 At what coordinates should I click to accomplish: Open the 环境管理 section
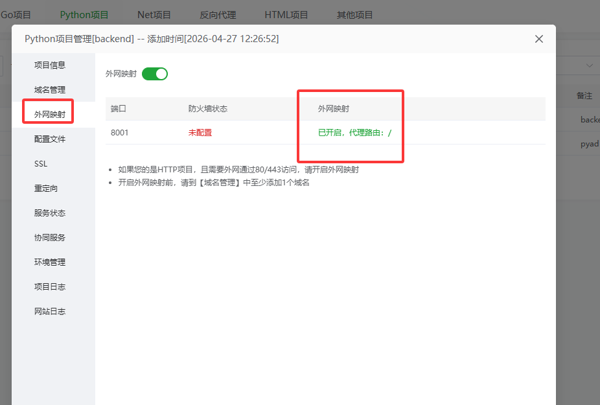point(50,262)
